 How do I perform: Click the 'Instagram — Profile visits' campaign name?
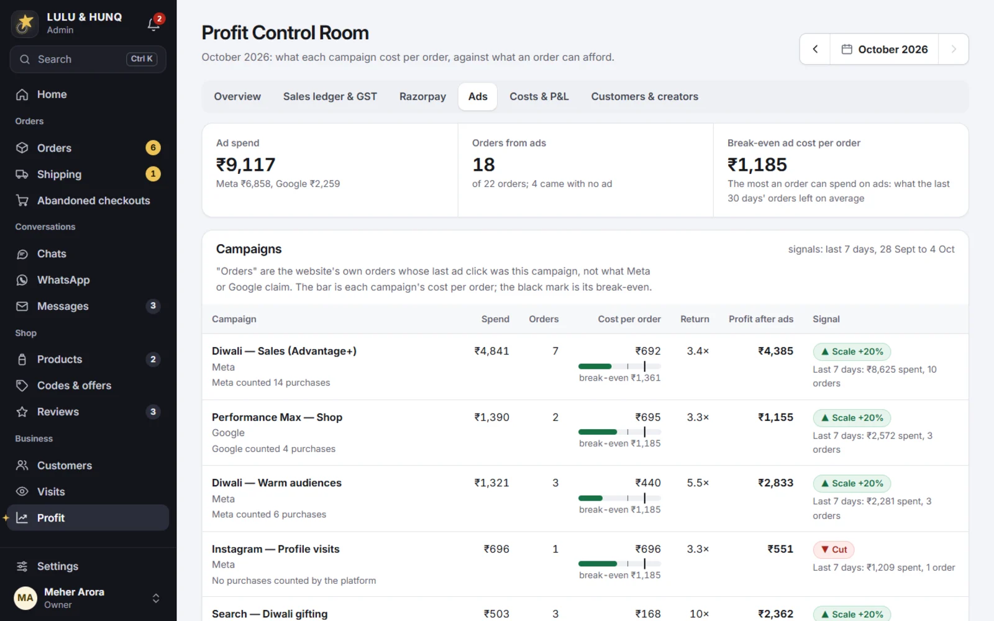276,549
